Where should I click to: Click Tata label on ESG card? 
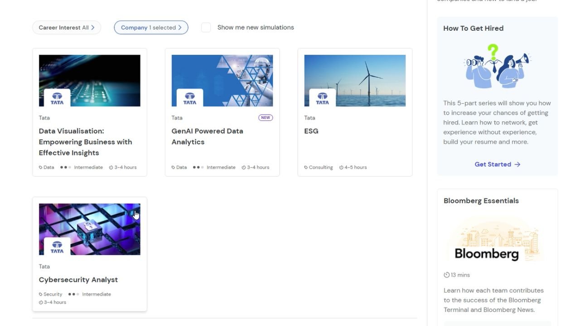(x=310, y=118)
